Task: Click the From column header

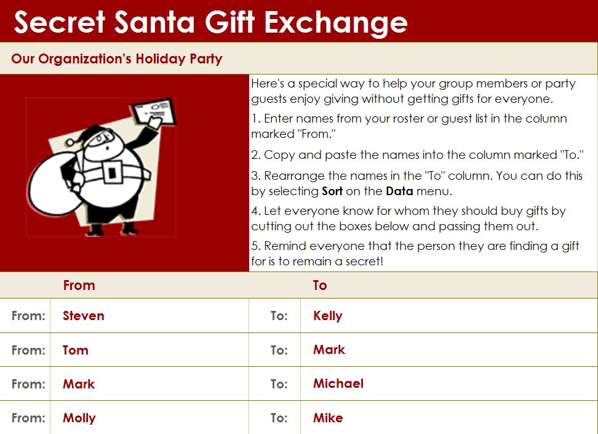Action: [79, 286]
